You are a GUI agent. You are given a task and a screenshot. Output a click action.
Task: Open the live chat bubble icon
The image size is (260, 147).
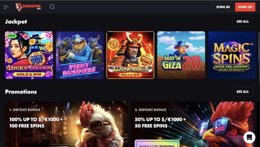(x=249, y=137)
